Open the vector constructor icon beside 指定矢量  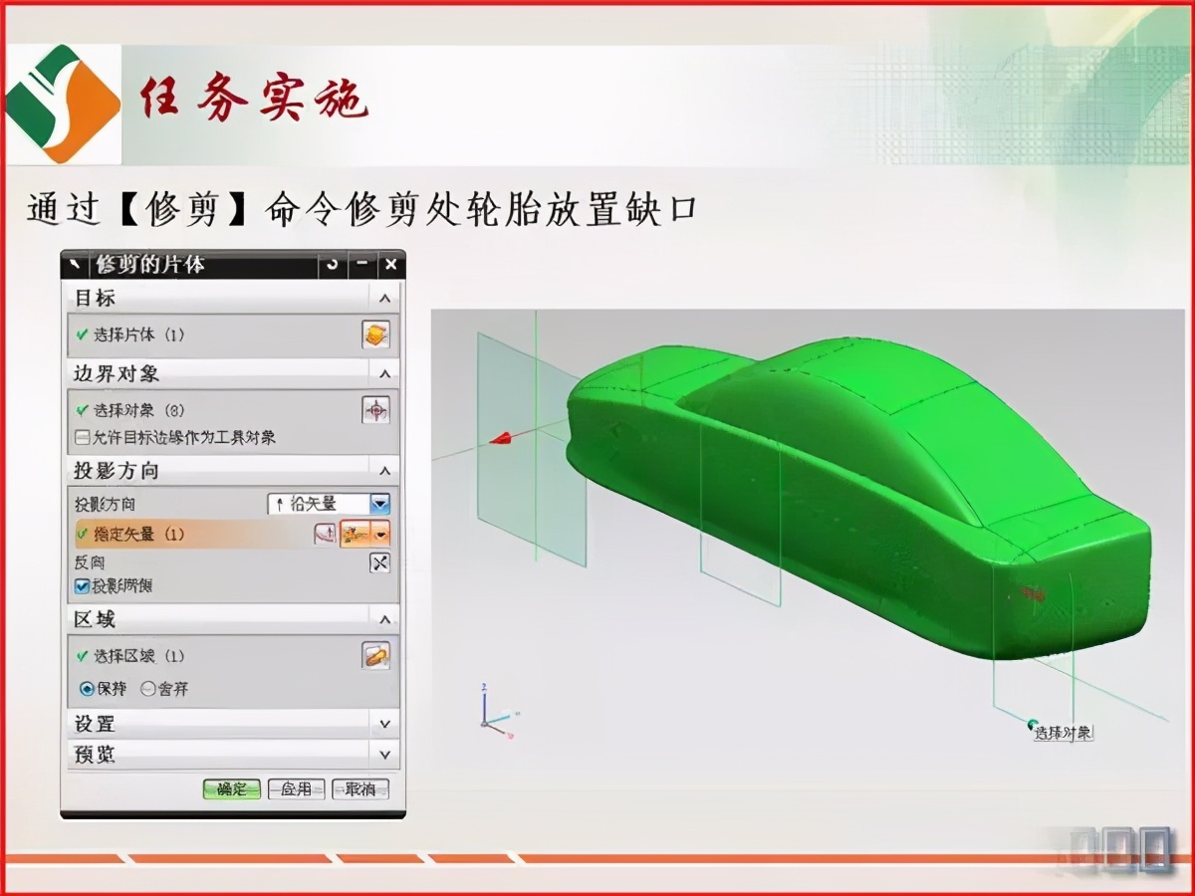pyautogui.click(x=324, y=534)
